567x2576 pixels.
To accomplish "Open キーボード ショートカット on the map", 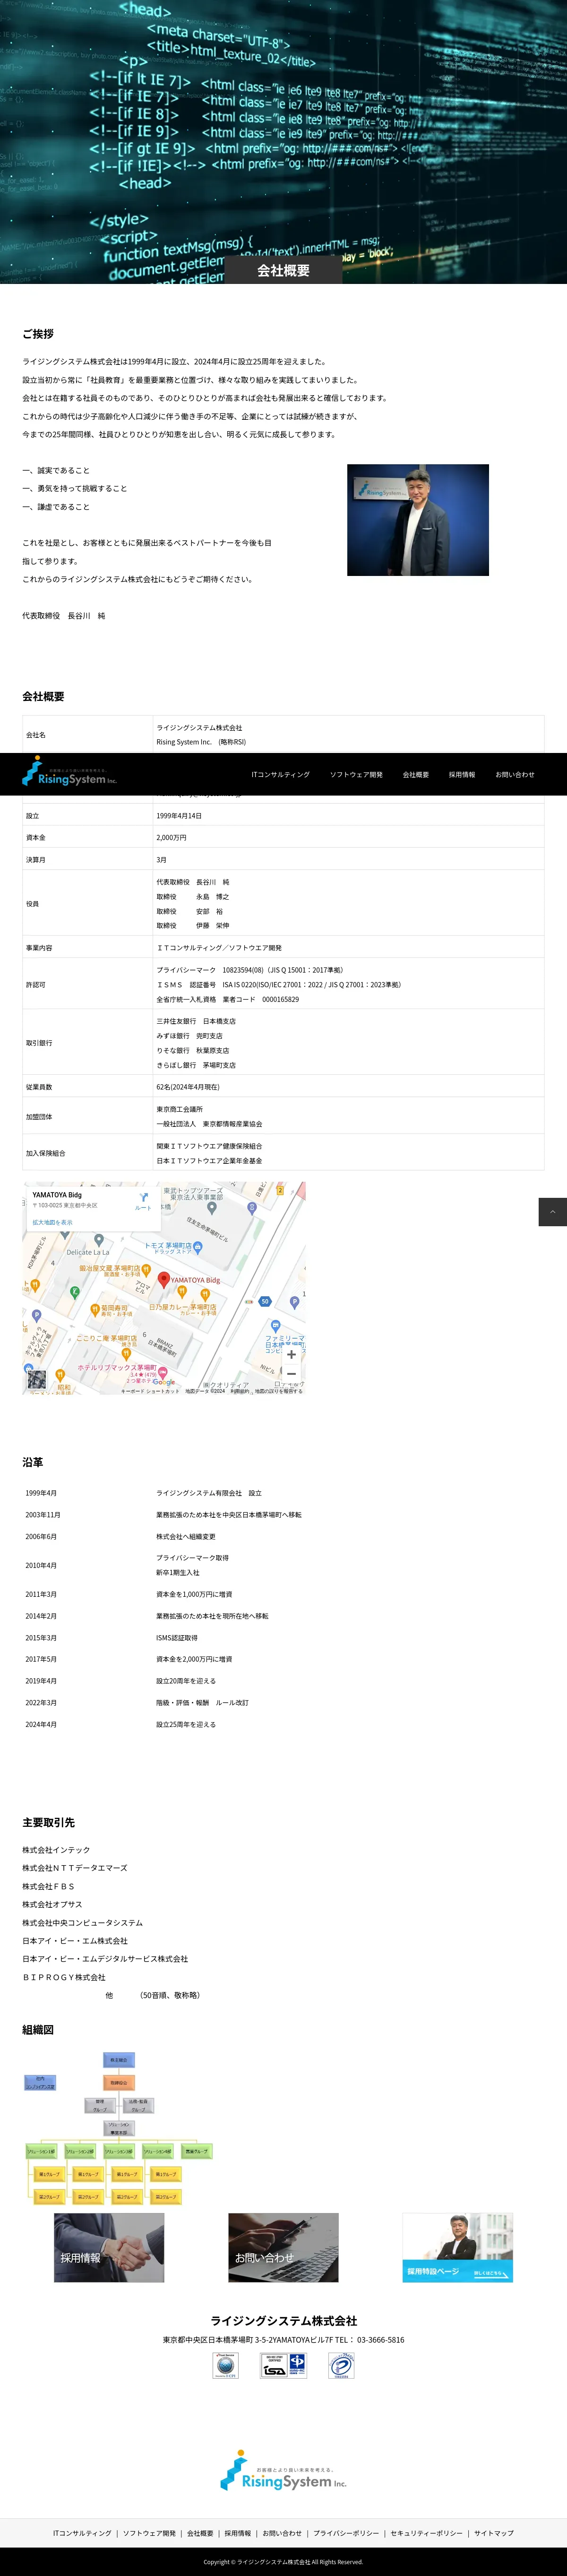I will tap(150, 1391).
